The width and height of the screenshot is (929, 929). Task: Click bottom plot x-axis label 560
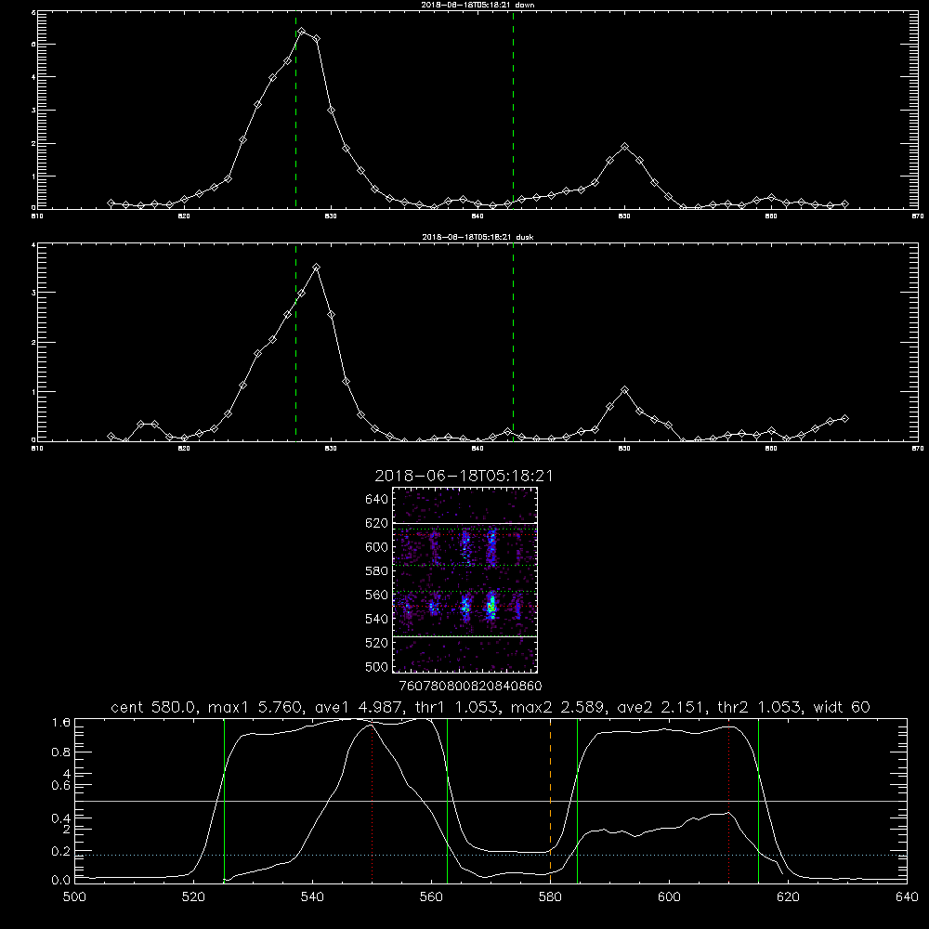click(x=431, y=897)
